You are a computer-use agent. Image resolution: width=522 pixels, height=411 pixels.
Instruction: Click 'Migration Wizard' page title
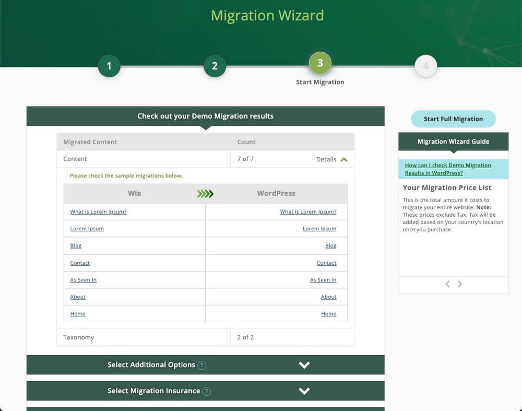pos(267,15)
